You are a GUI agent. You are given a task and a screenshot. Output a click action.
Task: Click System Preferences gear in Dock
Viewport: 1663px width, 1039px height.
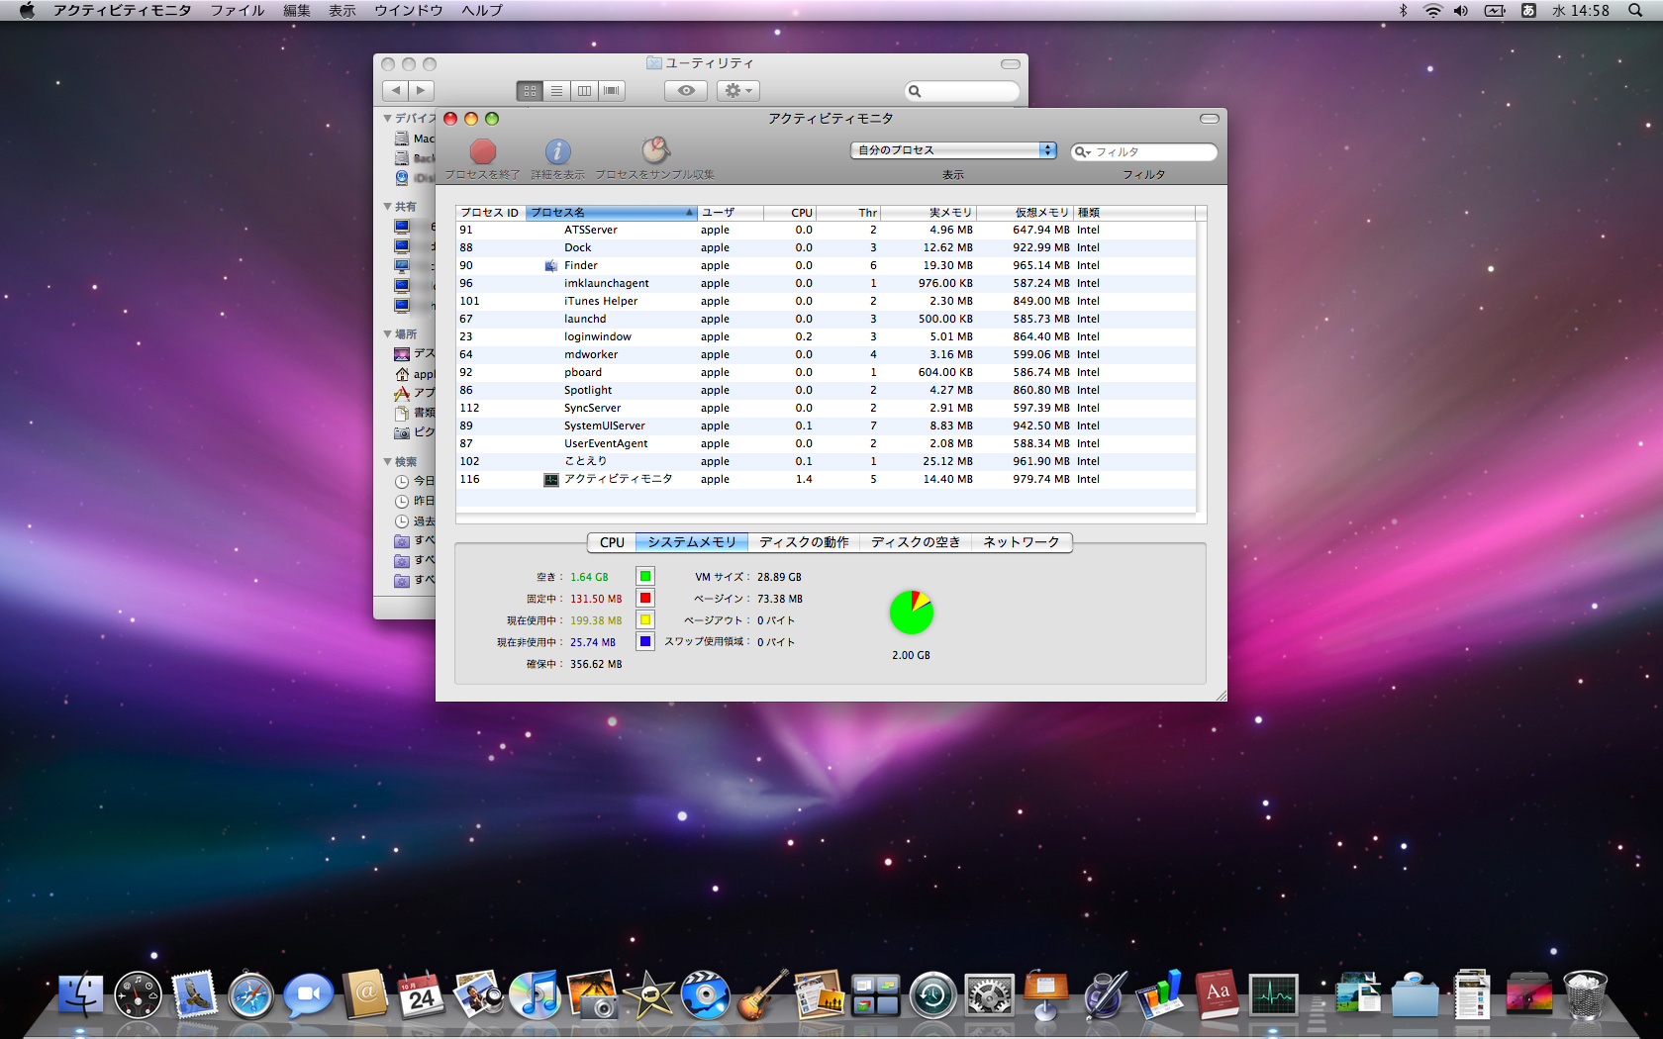coord(989,996)
